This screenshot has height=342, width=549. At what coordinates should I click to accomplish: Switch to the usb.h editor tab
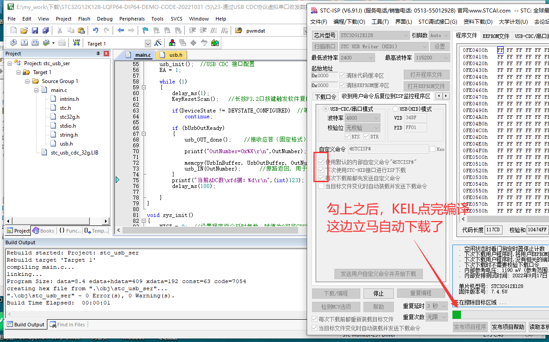point(176,55)
